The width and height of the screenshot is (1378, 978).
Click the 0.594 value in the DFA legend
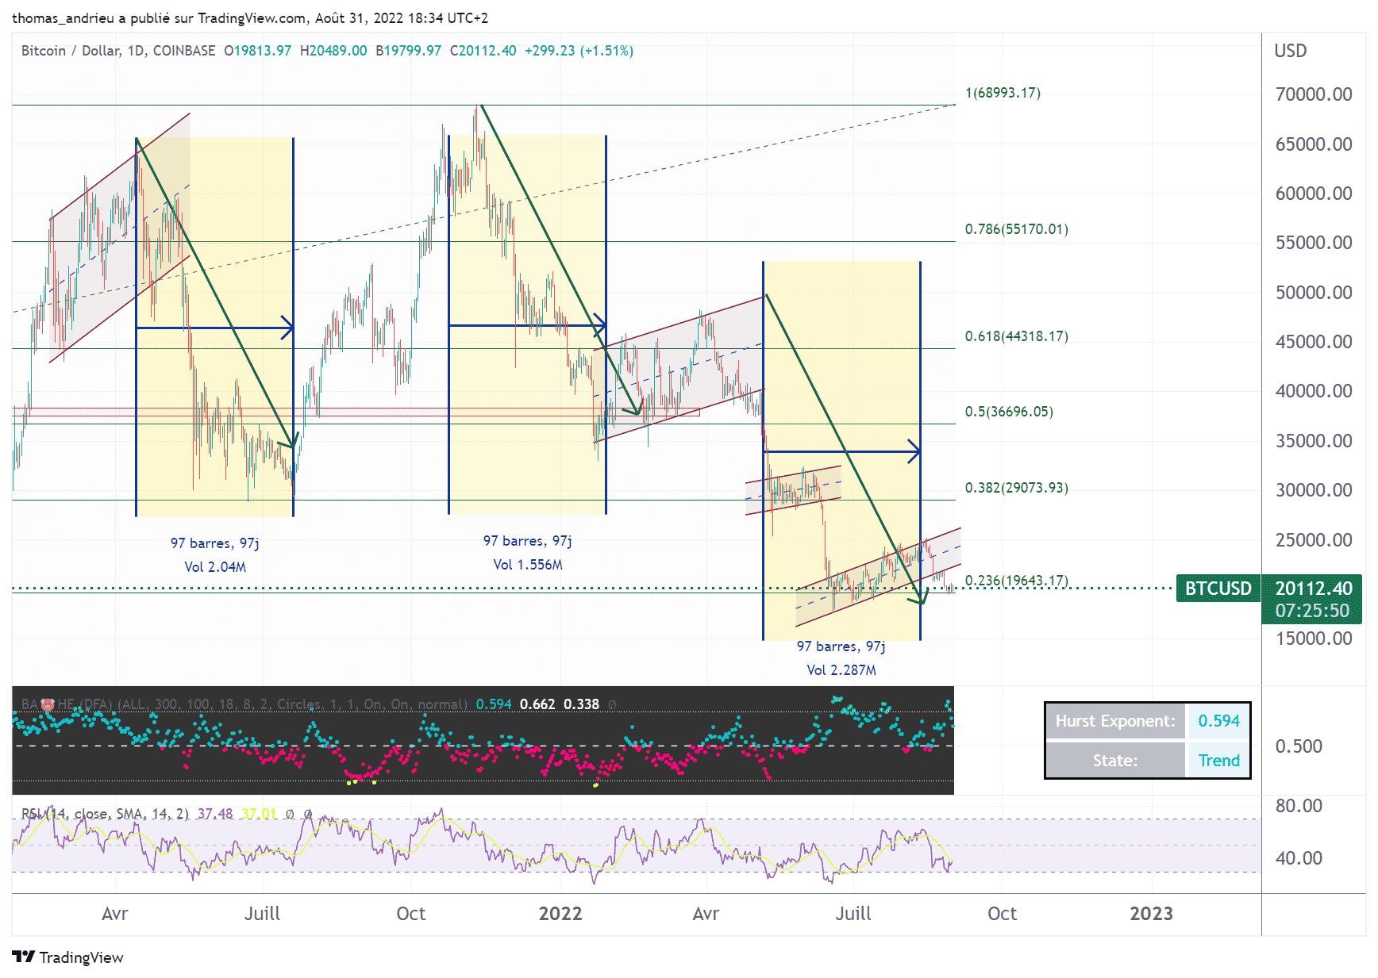[494, 704]
